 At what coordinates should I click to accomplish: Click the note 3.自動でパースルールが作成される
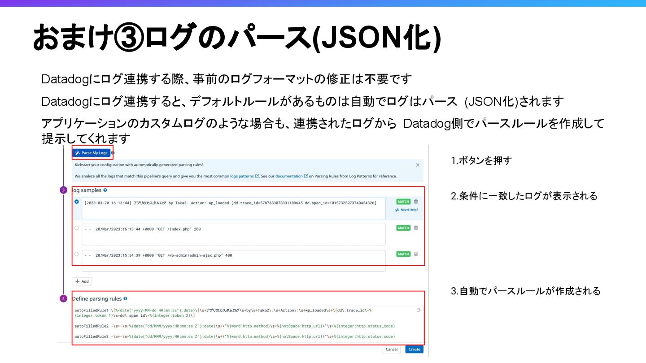pyautogui.click(x=525, y=291)
